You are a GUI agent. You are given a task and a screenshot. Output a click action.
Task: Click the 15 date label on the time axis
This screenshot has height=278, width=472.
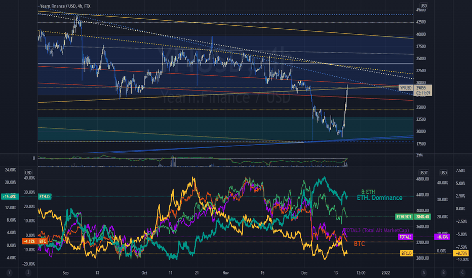(x=262, y=273)
